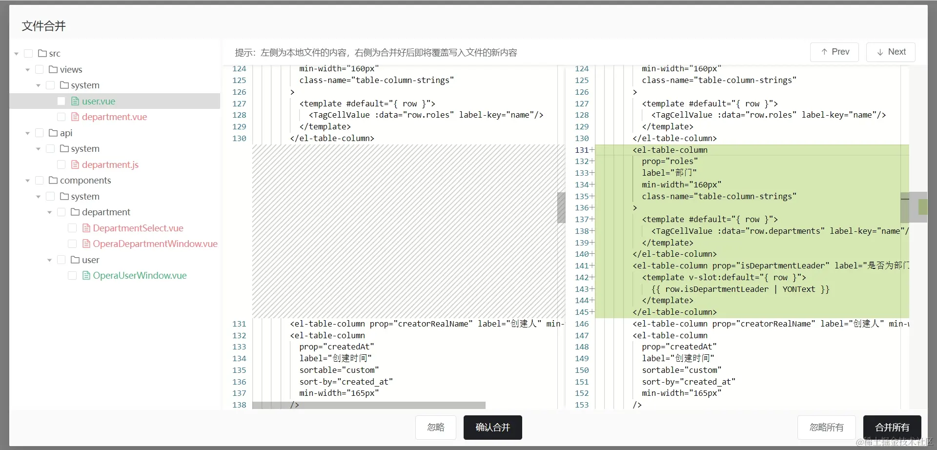The width and height of the screenshot is (937, 450).
Task: Enable the department.js checkbox
Action: point(61,164)
